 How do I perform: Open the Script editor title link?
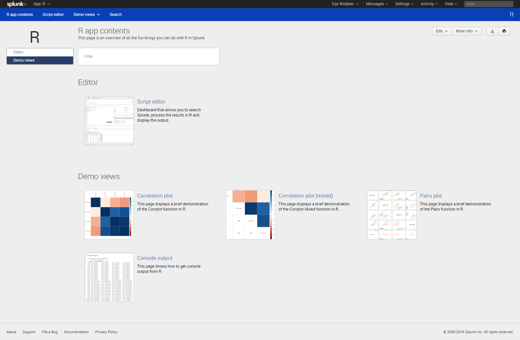(x=151, y=102)
